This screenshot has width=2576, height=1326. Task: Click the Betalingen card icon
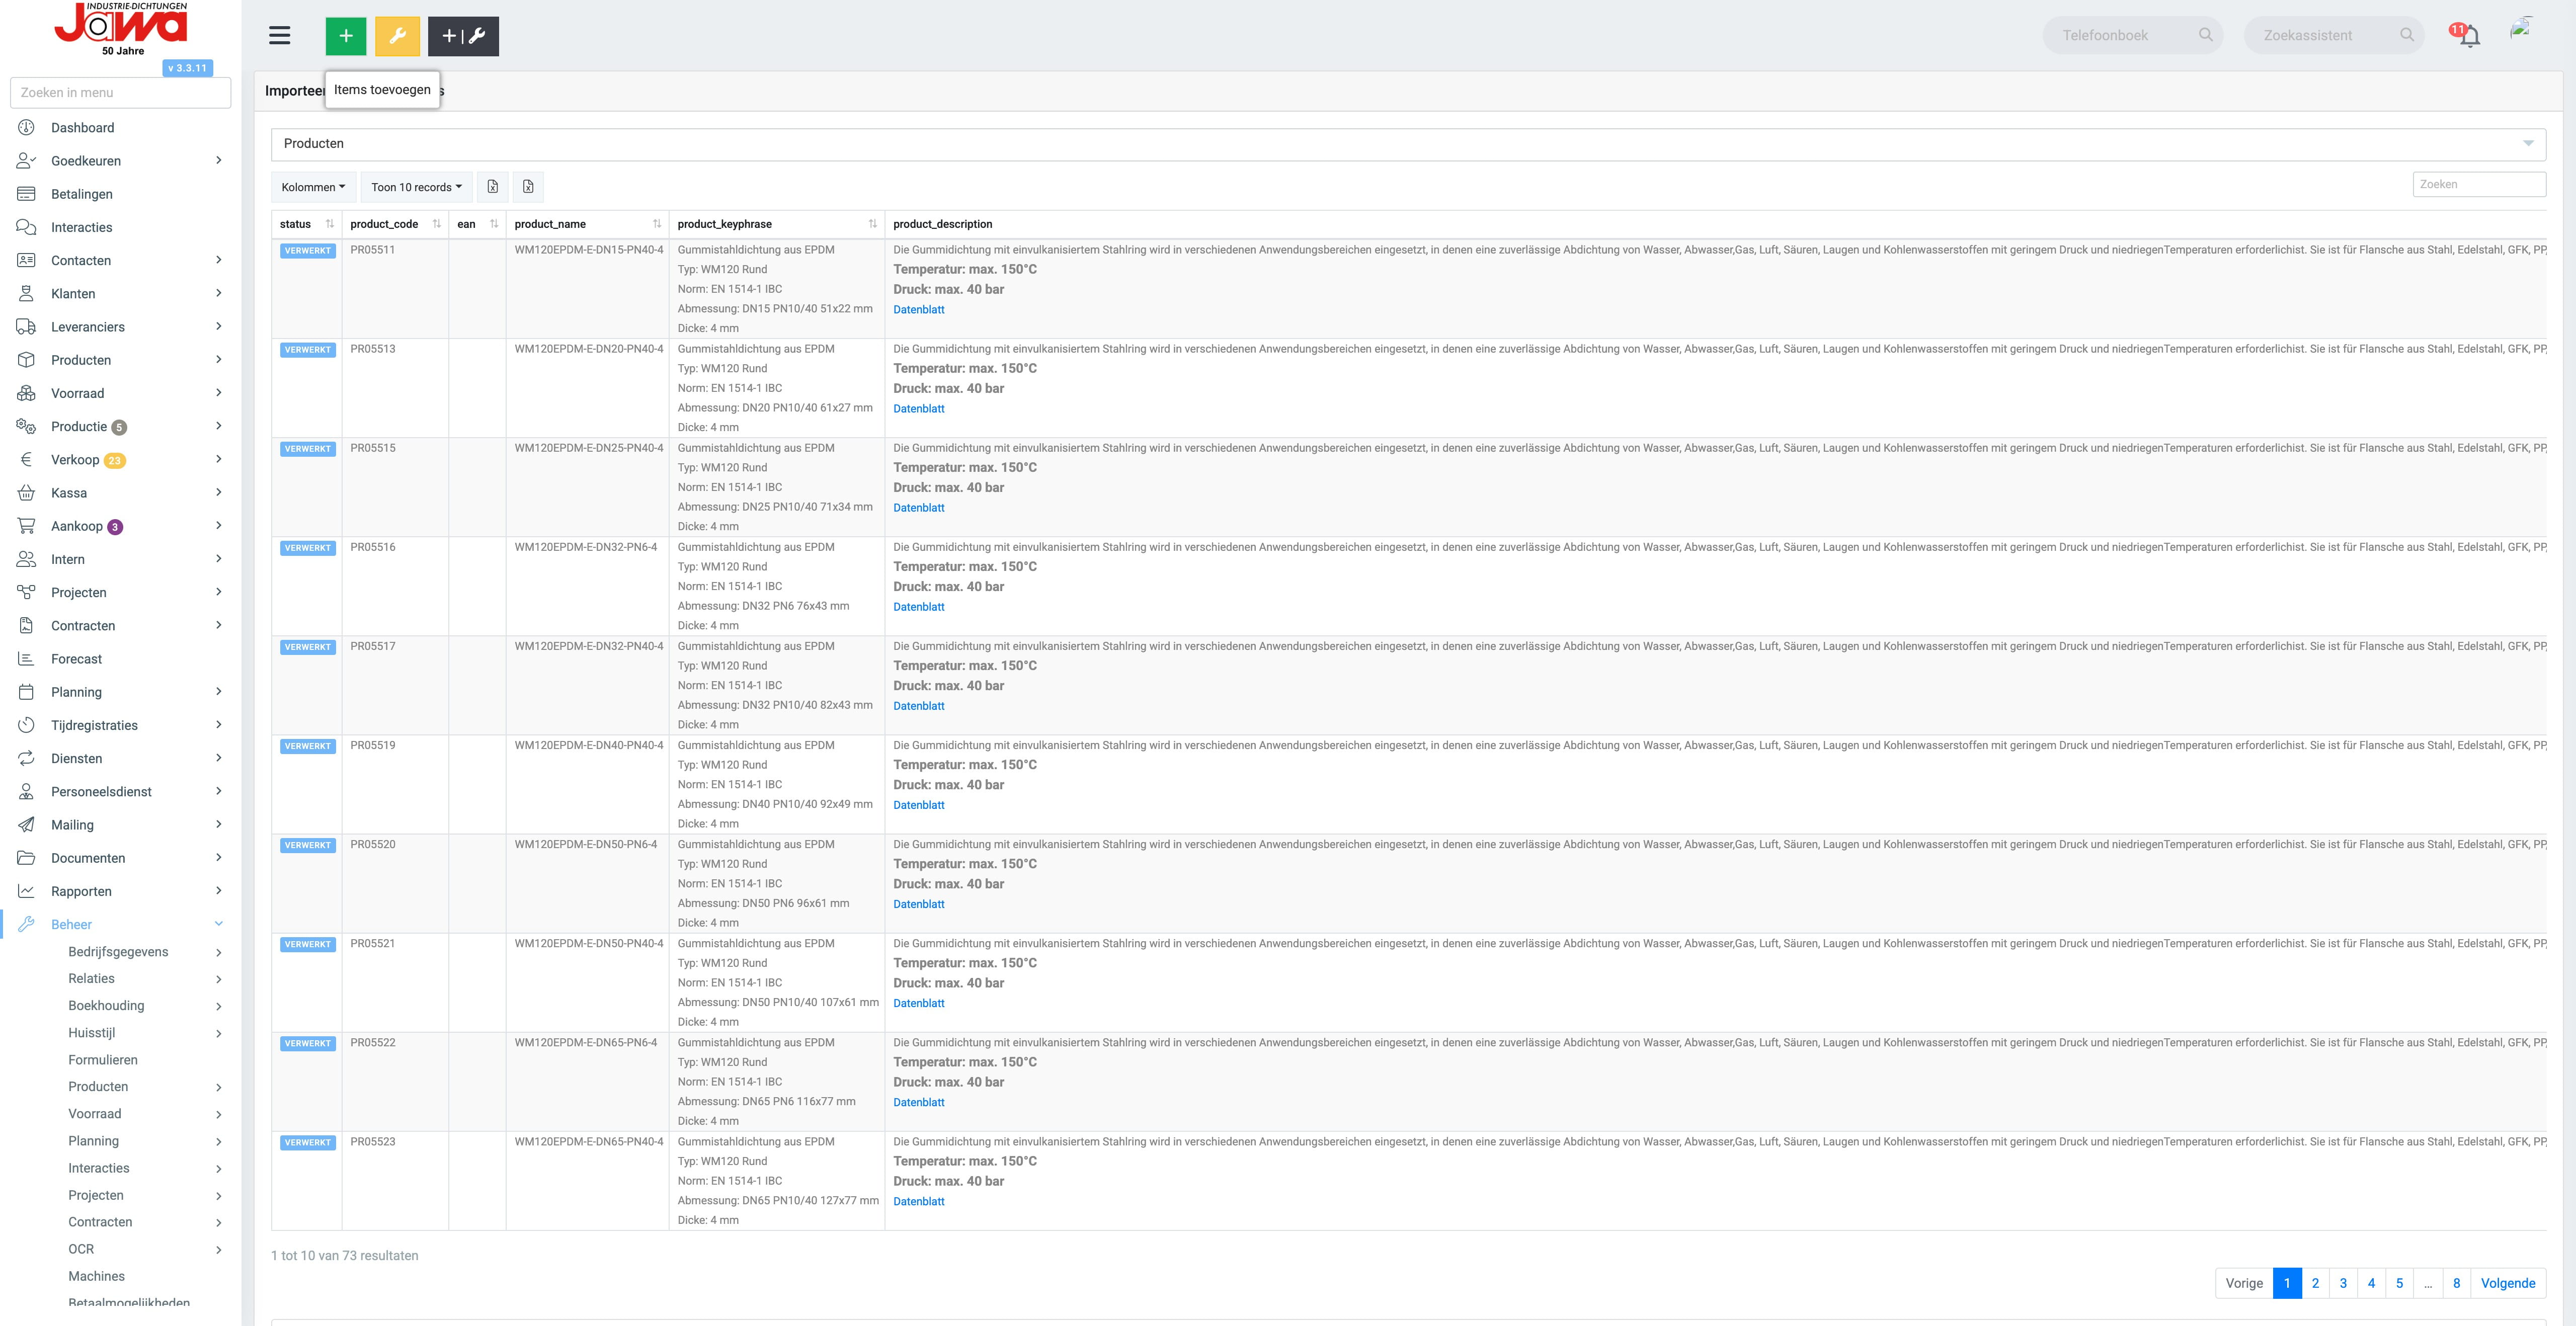click(27, 194)
